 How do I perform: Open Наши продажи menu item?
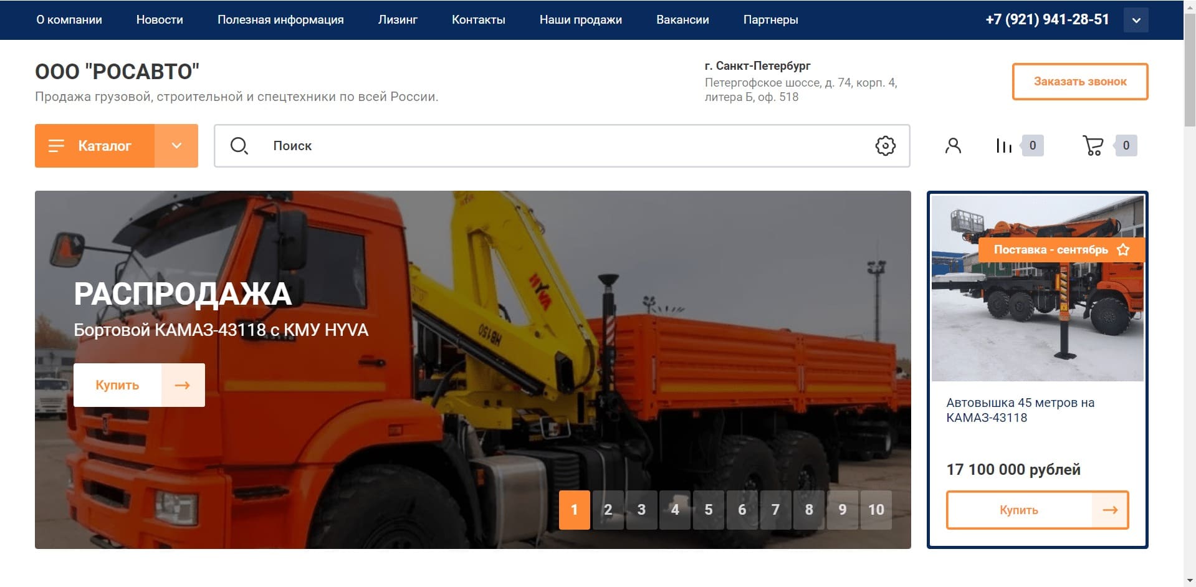[581, 20]
